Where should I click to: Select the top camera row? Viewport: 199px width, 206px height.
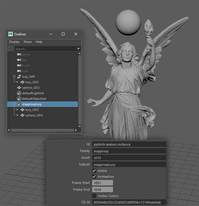click(42, 60)
